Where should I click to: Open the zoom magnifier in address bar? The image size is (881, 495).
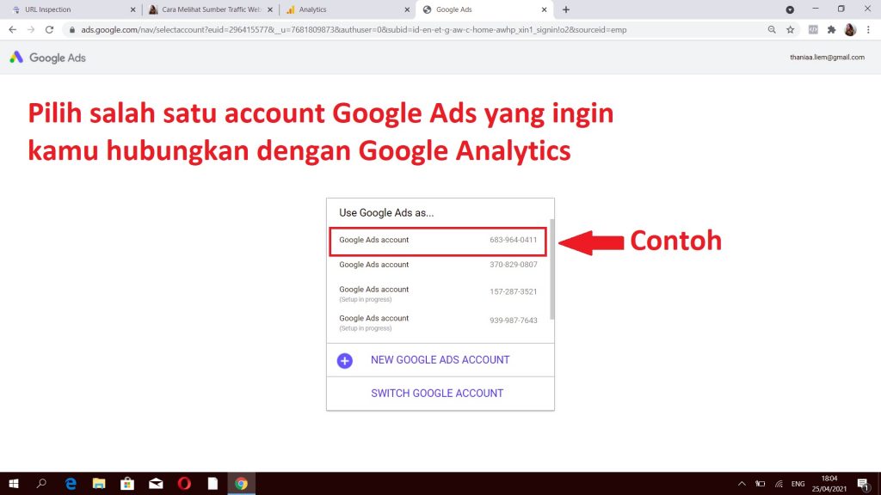click(772, 30)
